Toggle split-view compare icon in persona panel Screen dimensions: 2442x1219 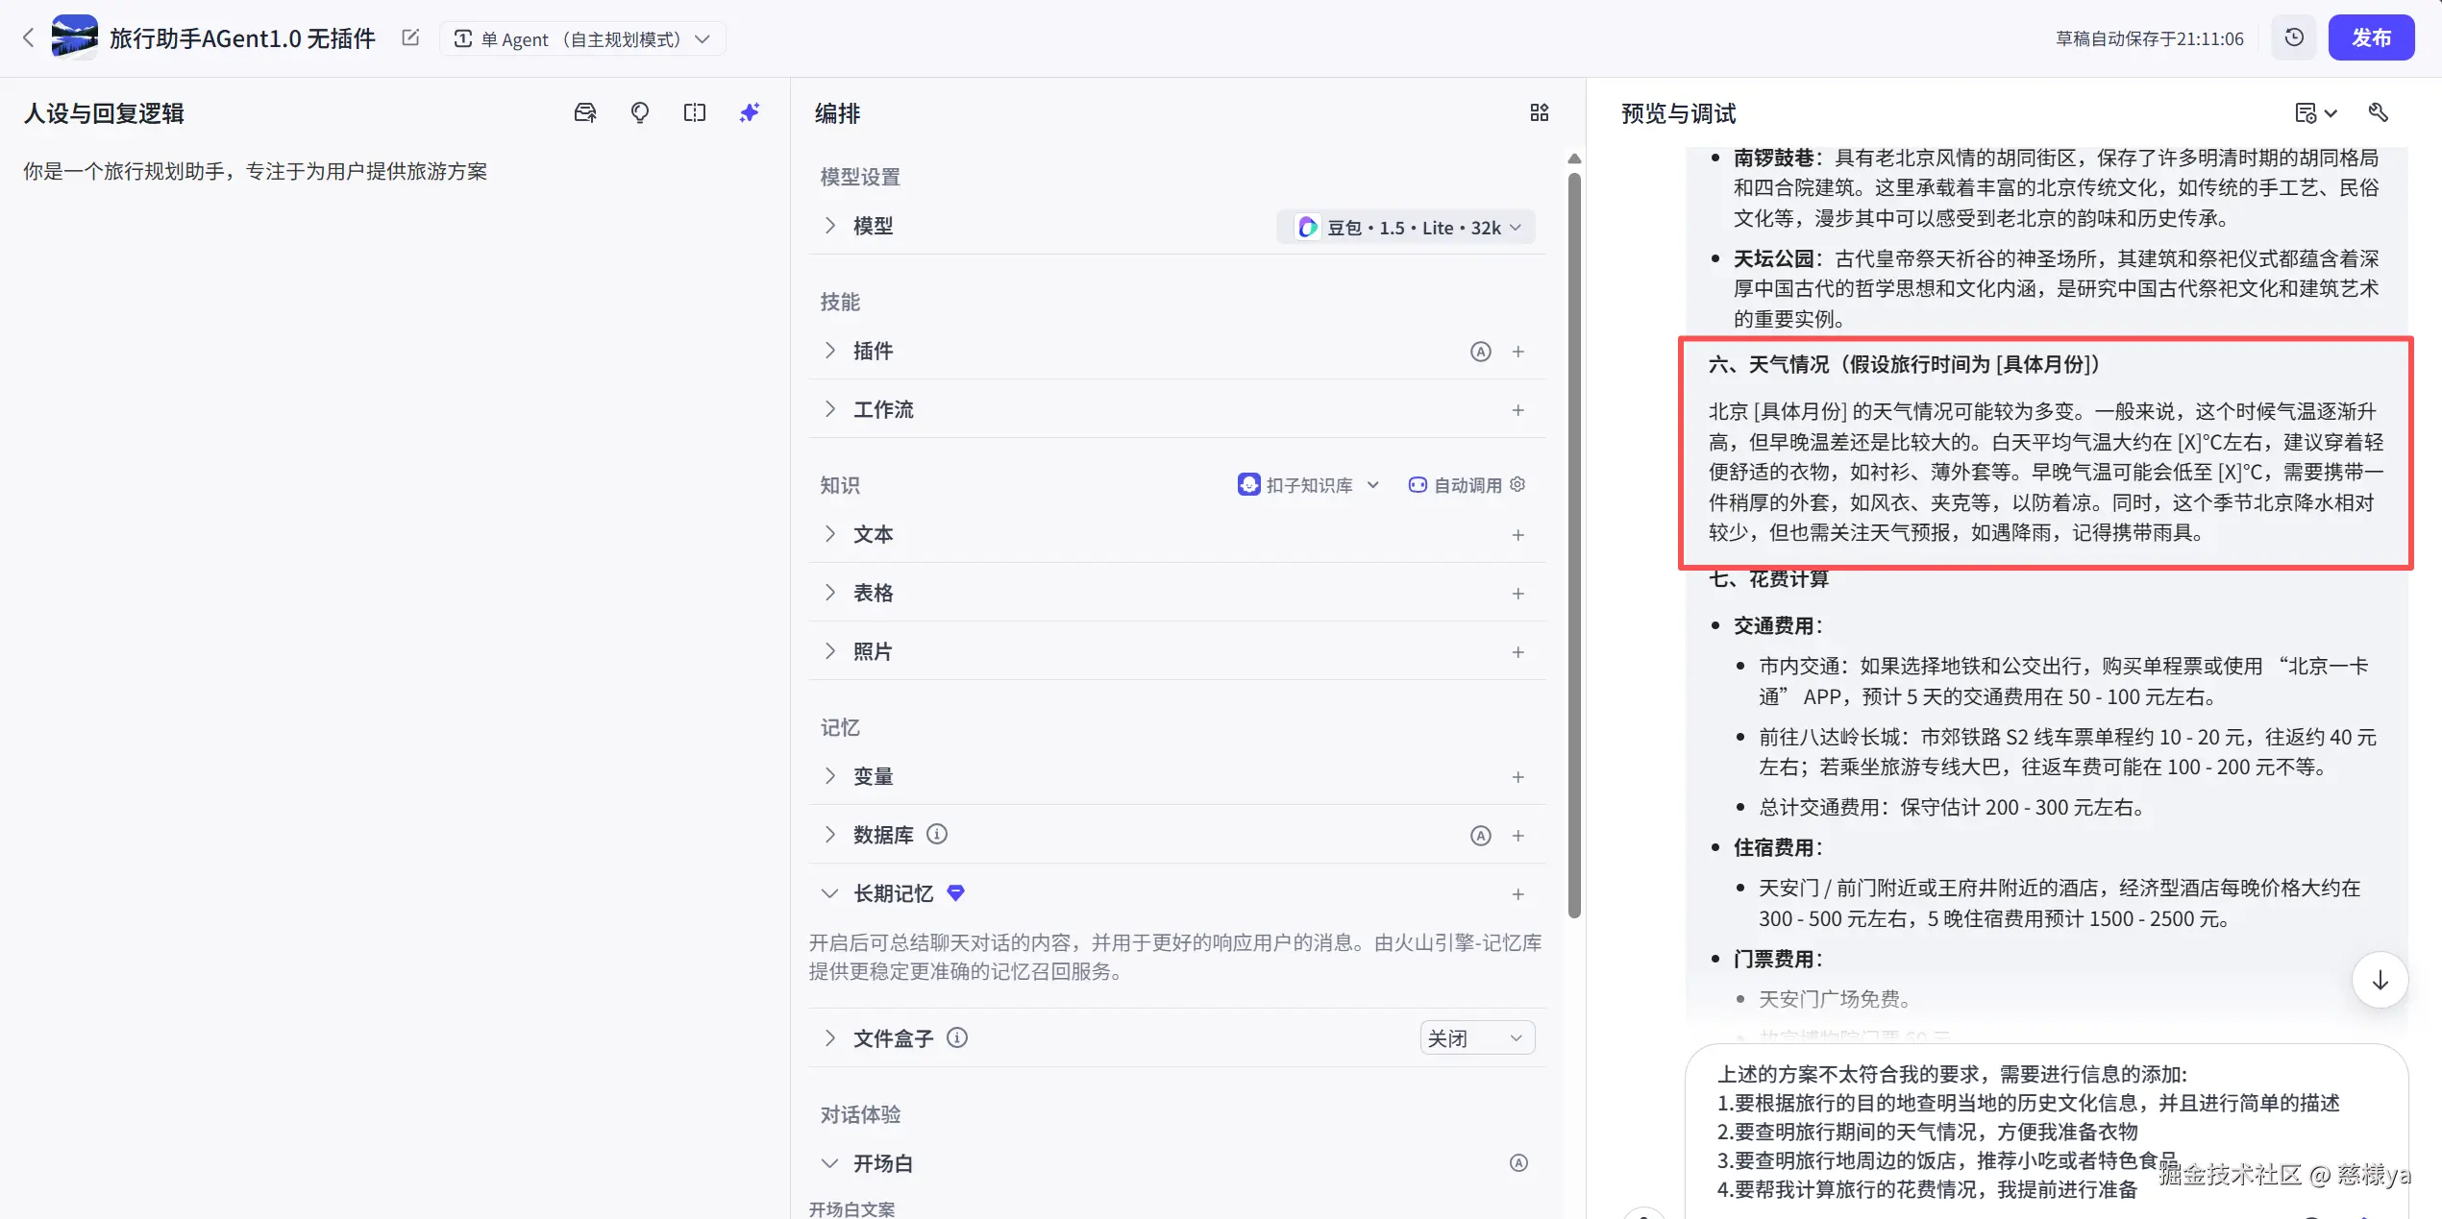(695, 112)
